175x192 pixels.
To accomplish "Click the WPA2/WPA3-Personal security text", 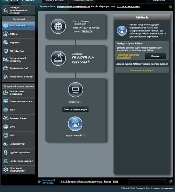I will (x=83, y=60).
